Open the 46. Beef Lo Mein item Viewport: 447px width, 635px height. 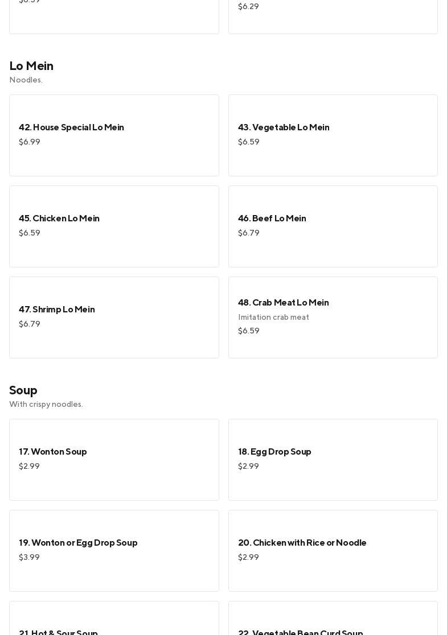pos(333,226)
